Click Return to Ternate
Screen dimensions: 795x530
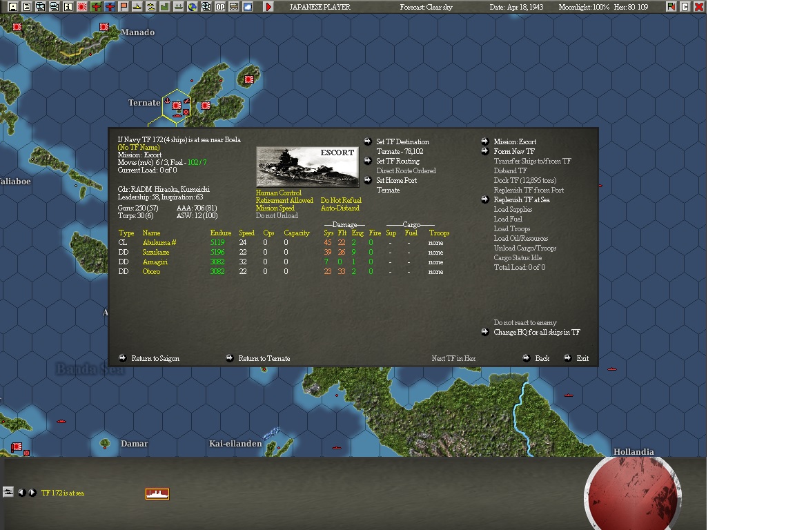[264, 358]
